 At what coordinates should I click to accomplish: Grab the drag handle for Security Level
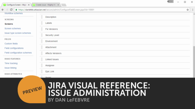click(42, 35)
